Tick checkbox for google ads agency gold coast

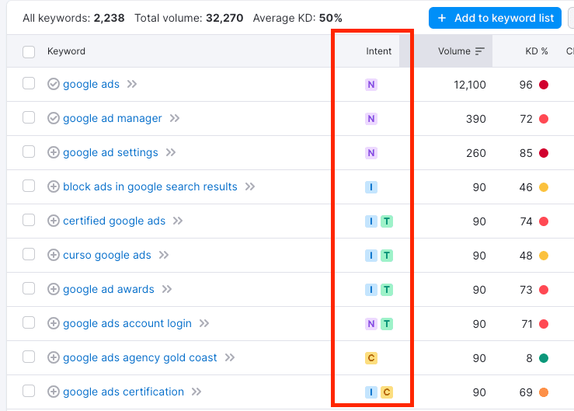(29, 357)
